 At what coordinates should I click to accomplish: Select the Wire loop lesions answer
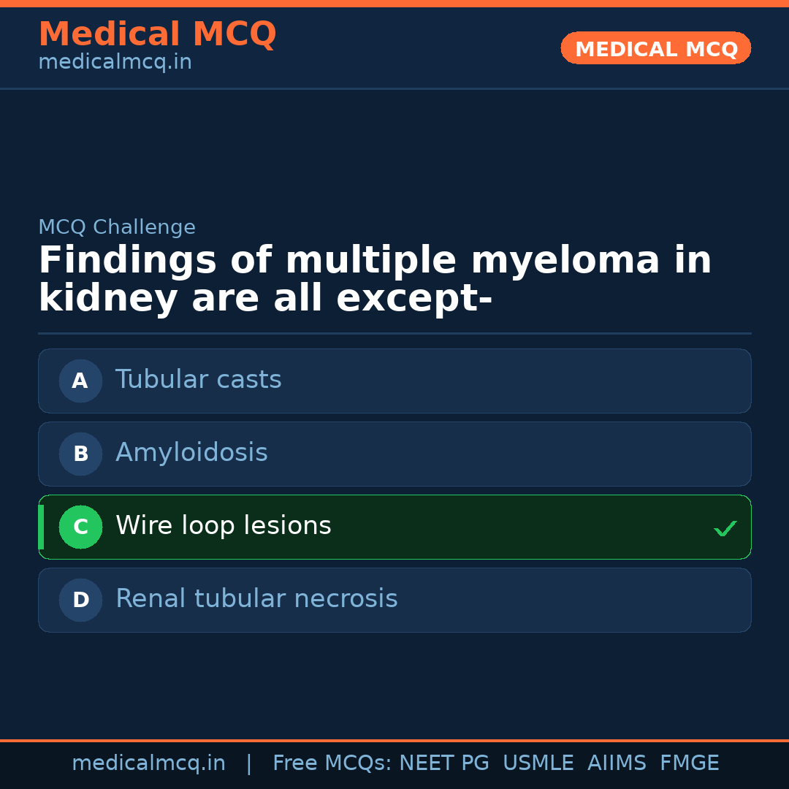point(224,526)
